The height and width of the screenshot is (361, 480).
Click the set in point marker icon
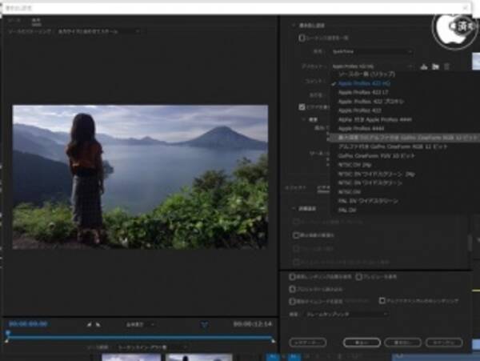pyautogui.click(x=90, y=324)
